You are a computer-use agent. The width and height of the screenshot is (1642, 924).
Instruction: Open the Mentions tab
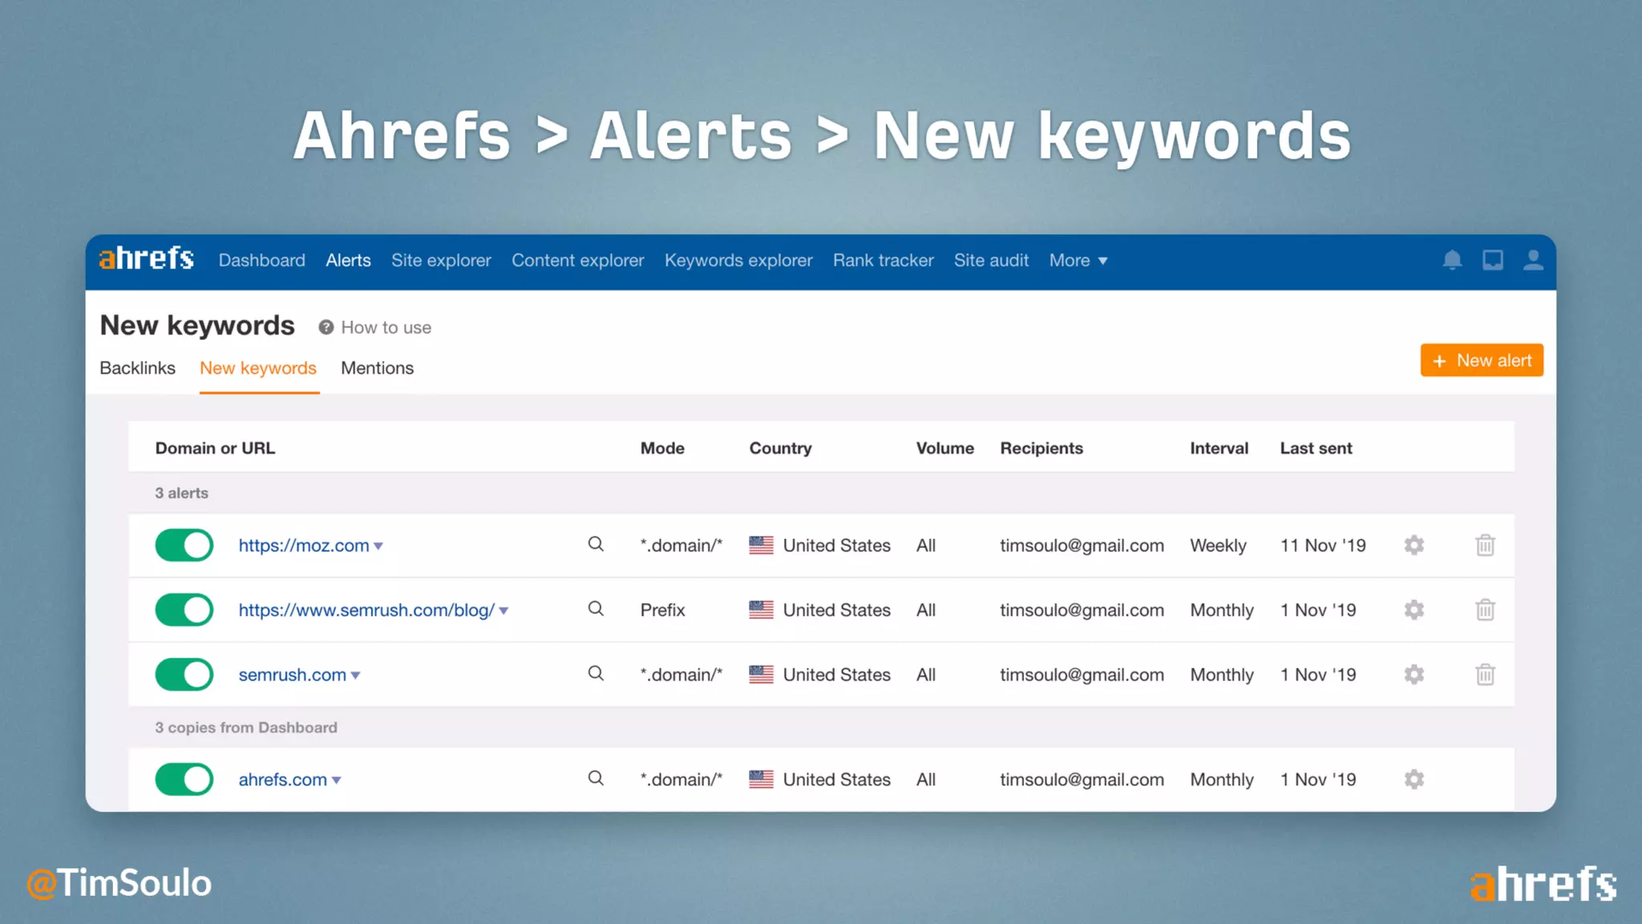[x=377, y=368]
